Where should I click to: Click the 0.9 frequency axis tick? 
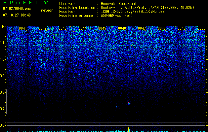tap(3, 76)
